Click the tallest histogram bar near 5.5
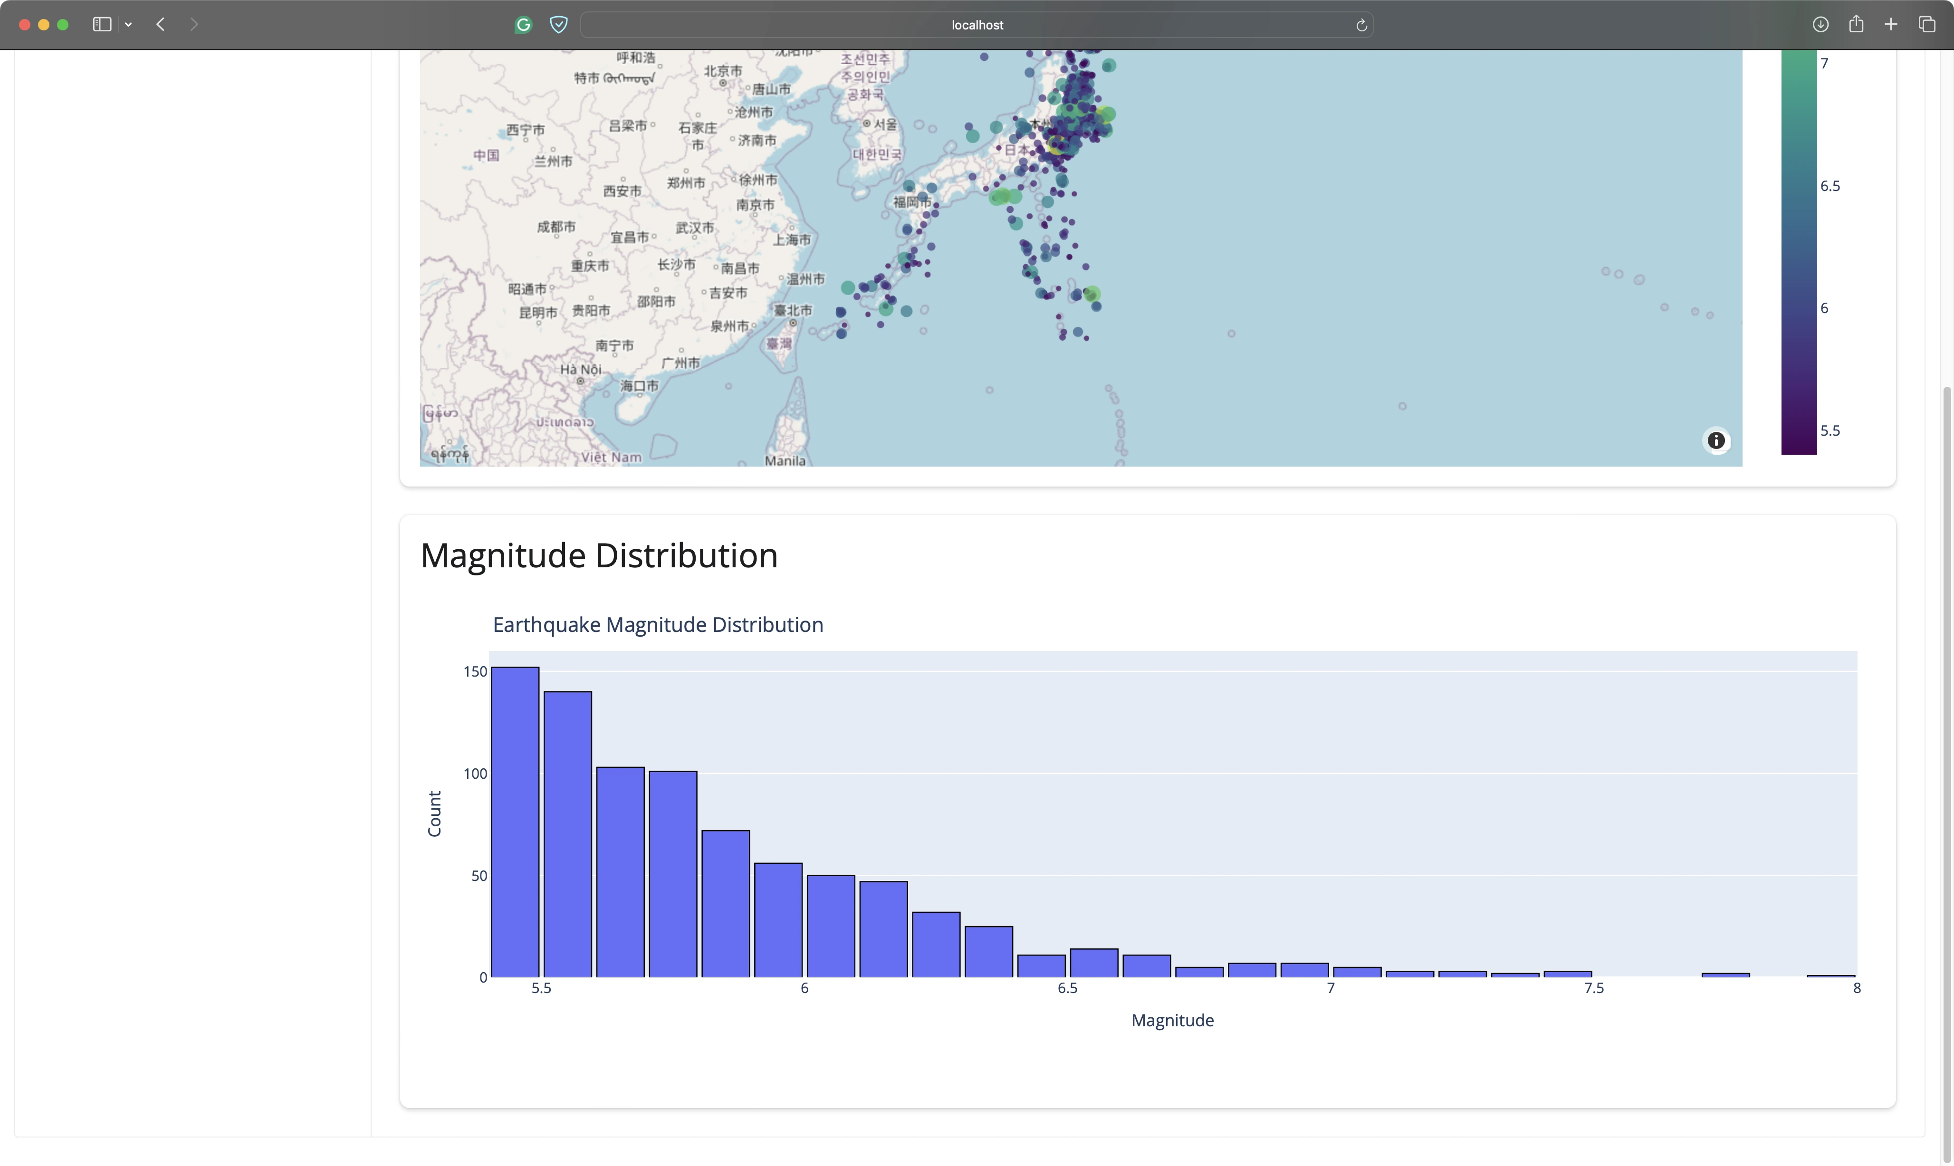 pyautogui.click(x=515, y=822)
